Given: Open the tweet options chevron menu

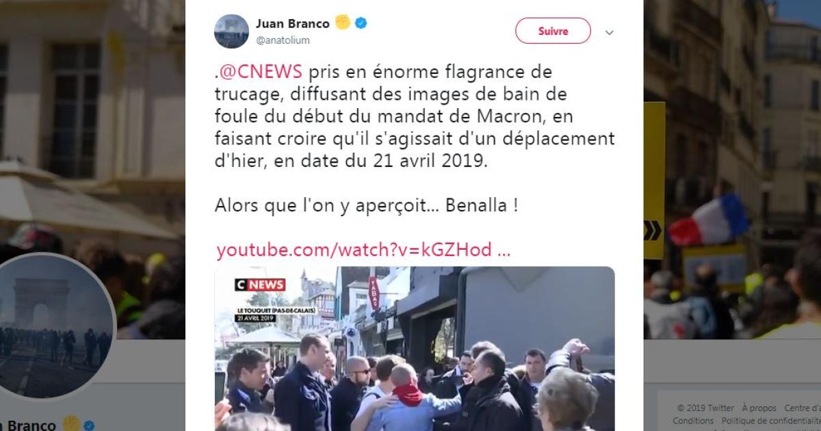Looking at the screenshot, I should (x=610, y=32).
